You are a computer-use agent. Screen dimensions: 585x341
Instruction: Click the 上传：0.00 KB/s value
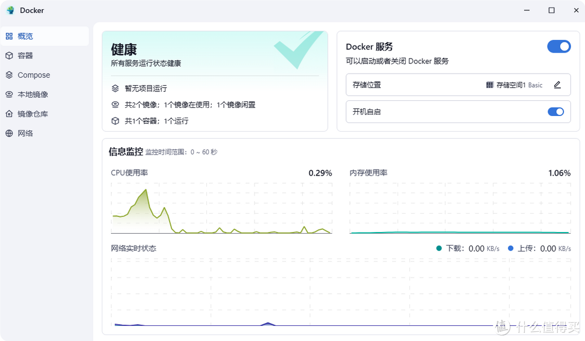544,248
